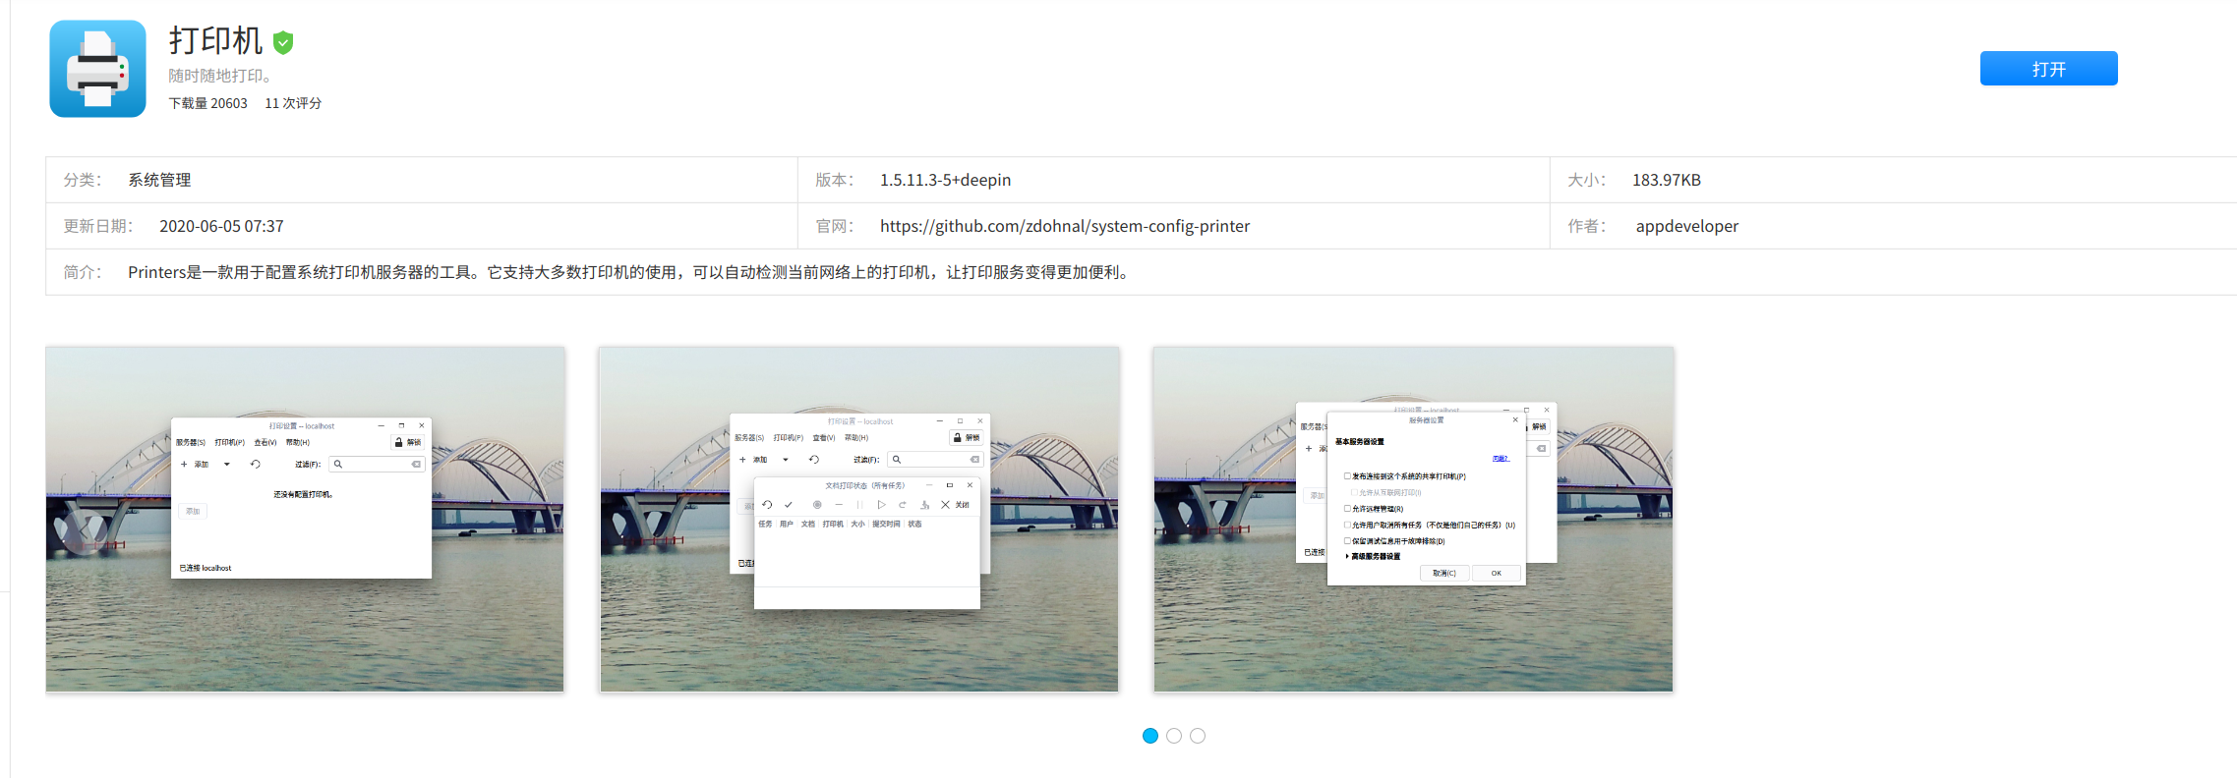2237x778 pixels.
Task: Open the first screenshot thumbnail
Action: pos(305,519)
